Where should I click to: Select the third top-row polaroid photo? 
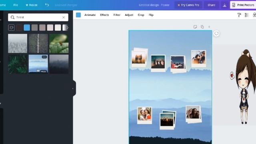[x=178, y=64]
